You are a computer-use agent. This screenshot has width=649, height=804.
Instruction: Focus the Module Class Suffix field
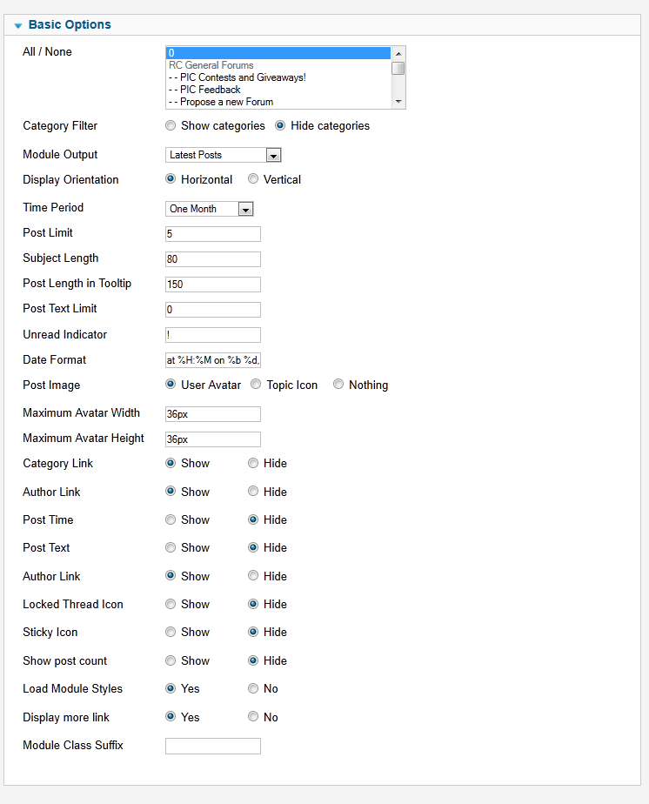click(x=213, y=746)
